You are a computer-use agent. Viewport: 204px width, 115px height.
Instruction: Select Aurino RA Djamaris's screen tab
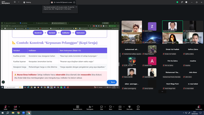(x=63, y=2)
